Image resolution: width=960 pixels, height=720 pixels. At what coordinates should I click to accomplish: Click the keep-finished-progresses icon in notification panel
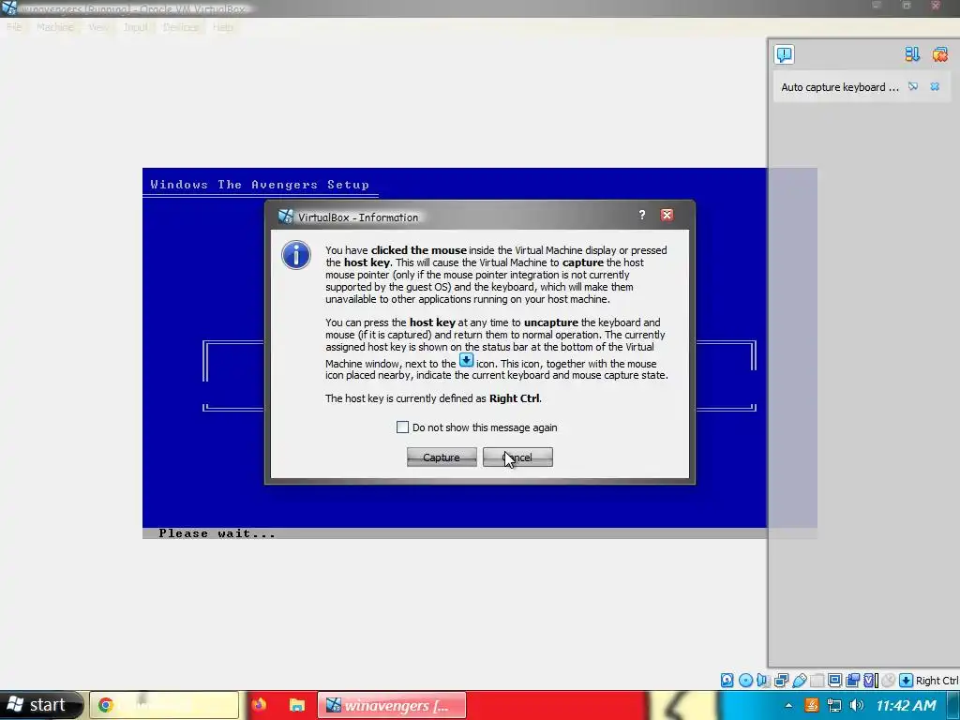pos(911,54)
